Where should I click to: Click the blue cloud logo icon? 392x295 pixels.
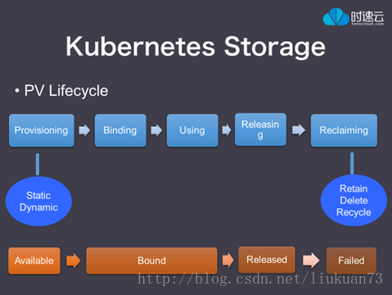click(x=336, y=16)
